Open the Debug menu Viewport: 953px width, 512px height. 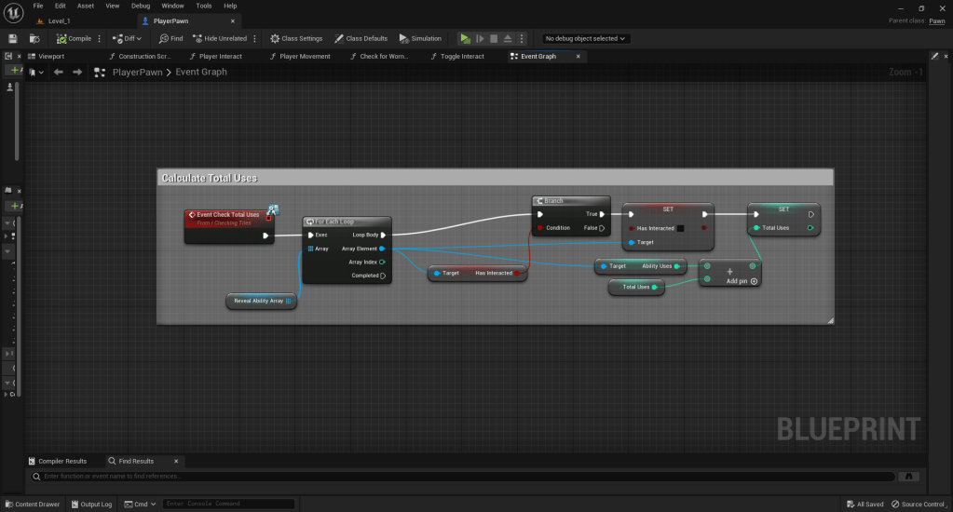pyautogui.click(x=140, y=6)
